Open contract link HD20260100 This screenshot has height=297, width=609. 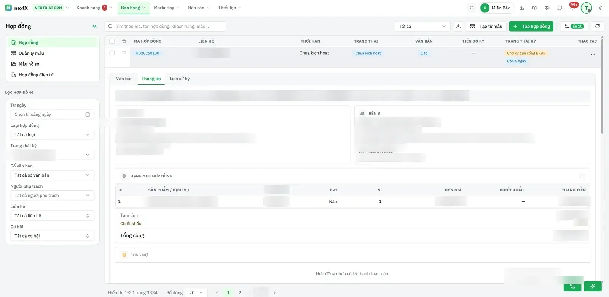(x=147, y=53)
